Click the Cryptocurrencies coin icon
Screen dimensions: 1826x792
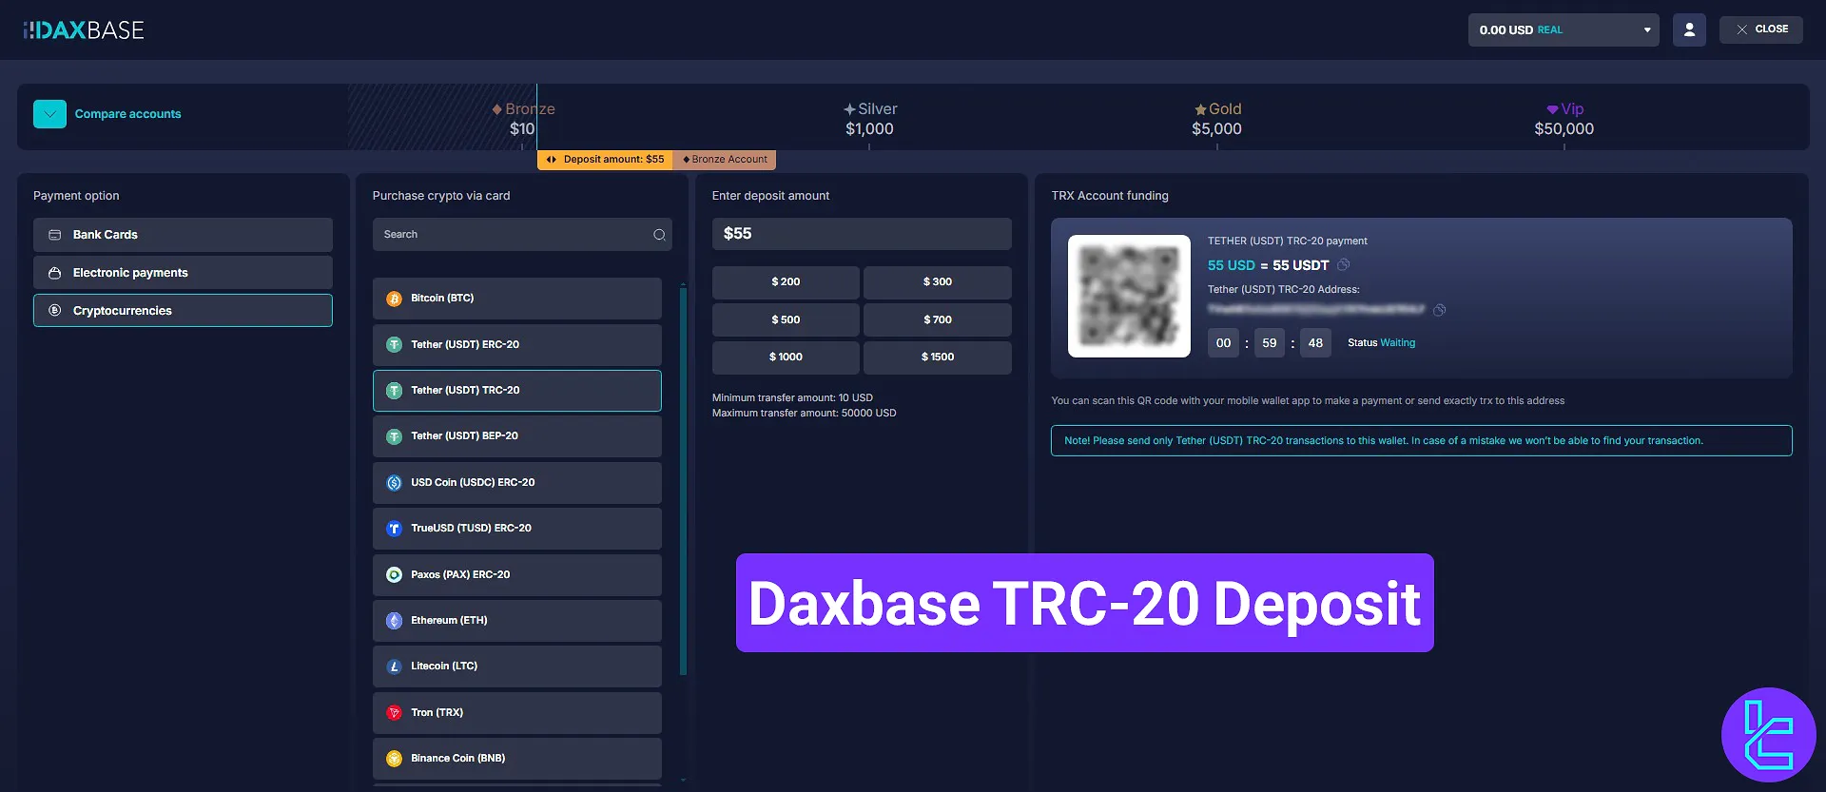55,311
